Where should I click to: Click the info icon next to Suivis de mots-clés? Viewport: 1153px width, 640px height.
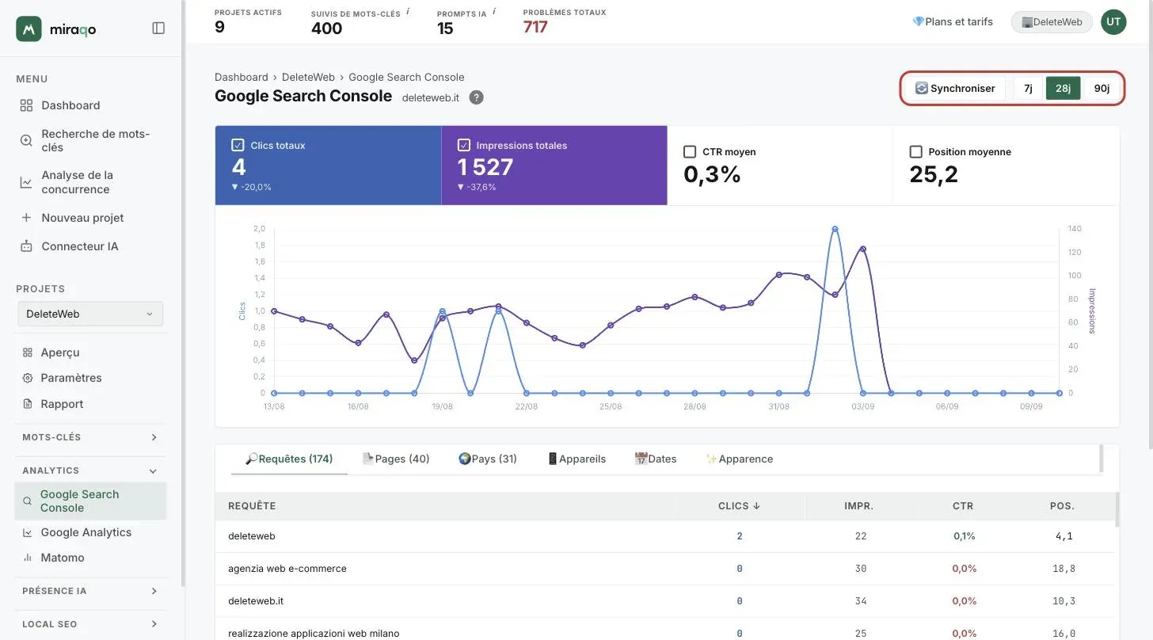408,12
